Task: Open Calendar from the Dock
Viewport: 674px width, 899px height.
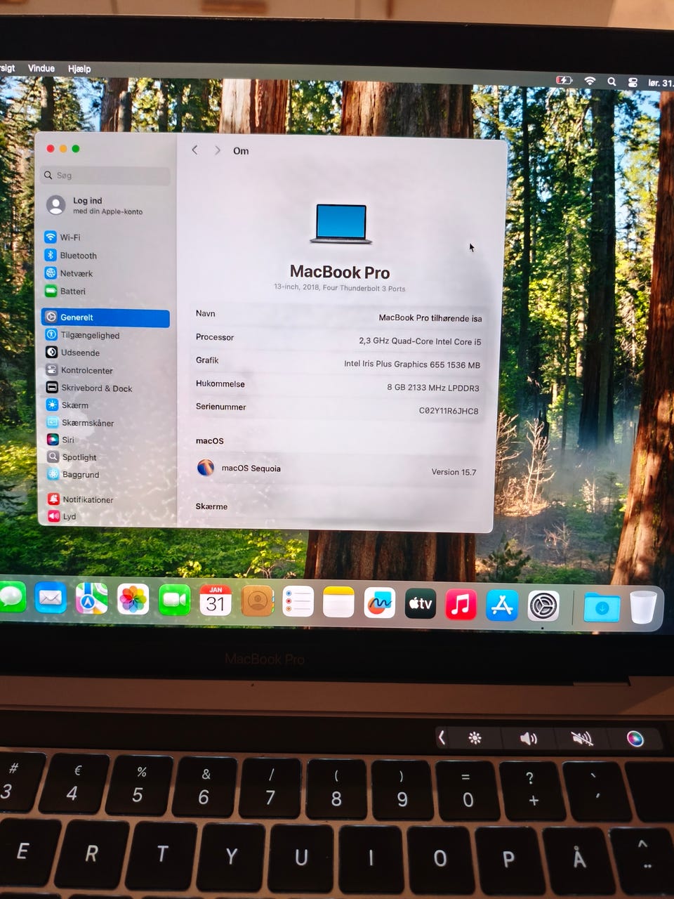Action: pos(216,601)
